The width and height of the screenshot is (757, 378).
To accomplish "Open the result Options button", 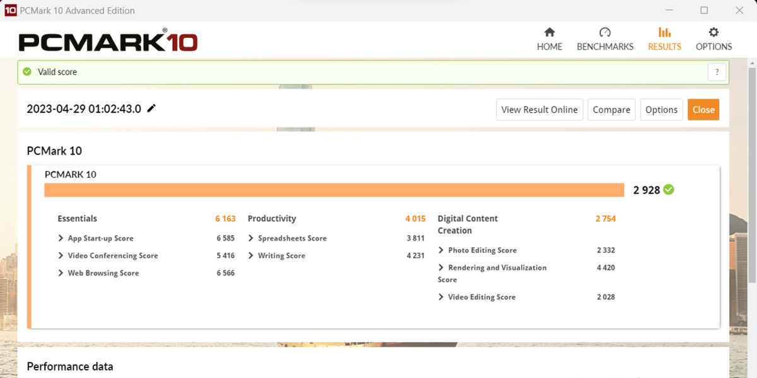I will (x=661, y=110).
